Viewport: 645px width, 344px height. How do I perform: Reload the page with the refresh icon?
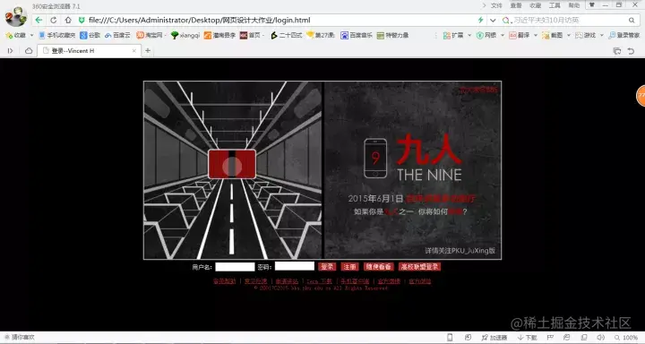coord(54,20)
